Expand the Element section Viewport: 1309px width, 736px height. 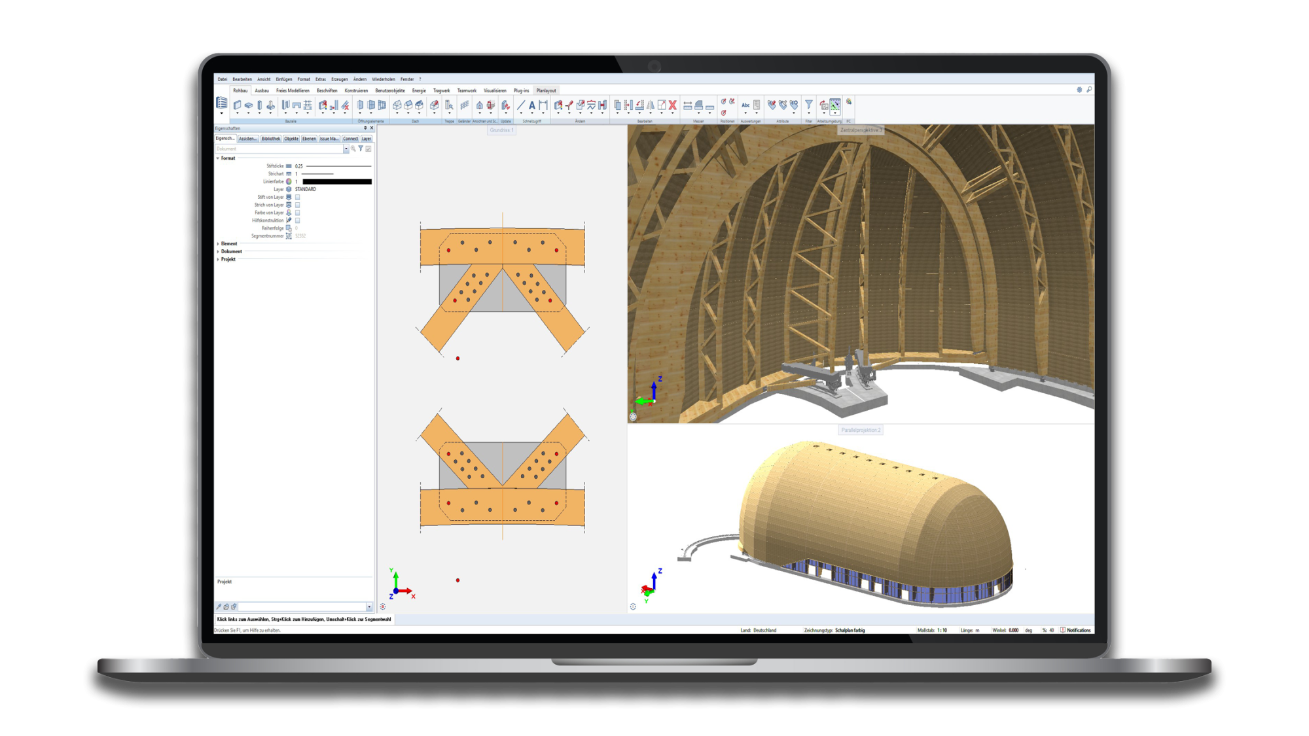pyautogui.click(x=218, y=243)
